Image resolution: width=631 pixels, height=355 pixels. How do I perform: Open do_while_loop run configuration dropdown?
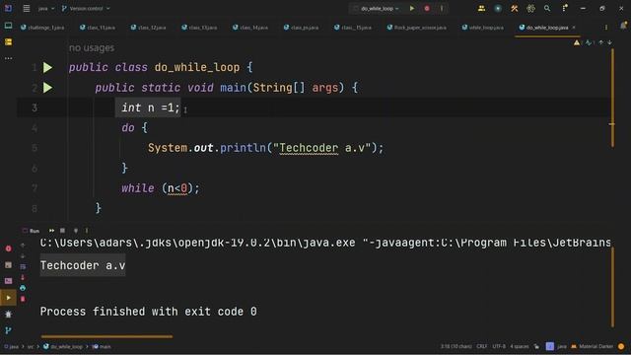click(377, 9)
